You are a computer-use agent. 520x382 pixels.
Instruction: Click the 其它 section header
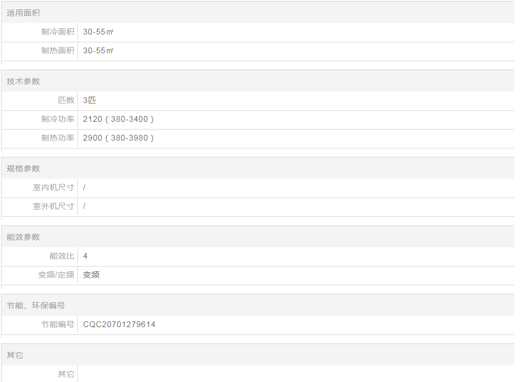15,355
